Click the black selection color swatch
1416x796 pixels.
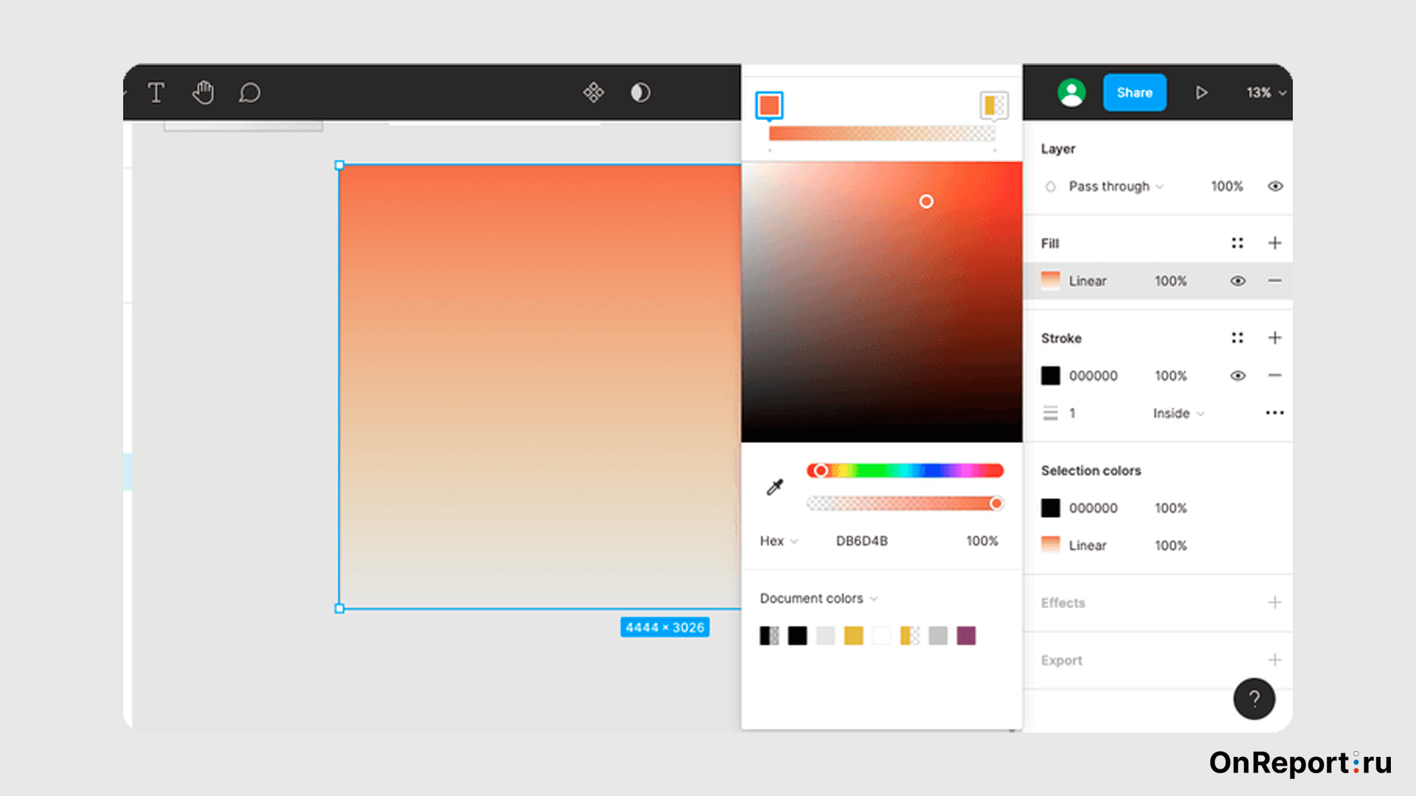[x=1050, y=508]
